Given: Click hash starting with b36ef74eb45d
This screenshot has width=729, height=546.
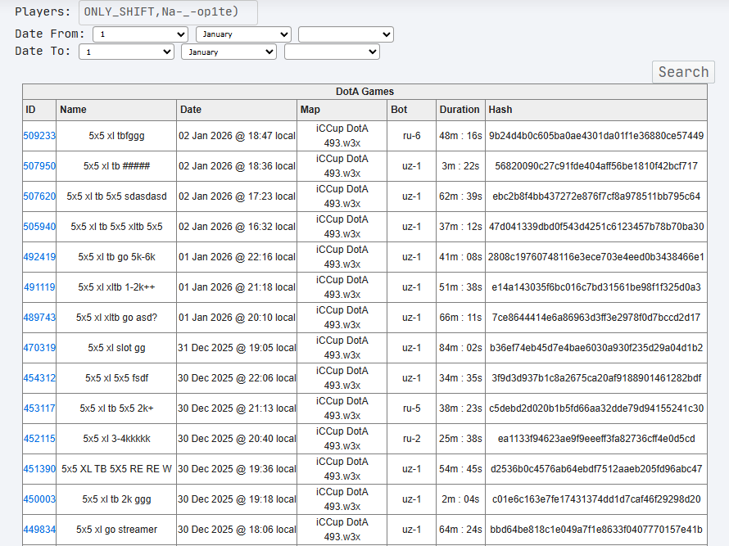Looking at the screenshot, I should tap(596, 348).
